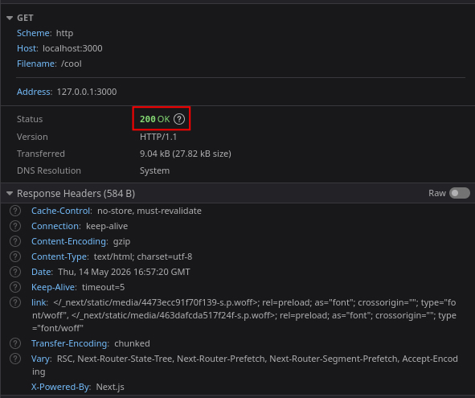Select the chunked header value
475x398 pixels.
[132, 343]
